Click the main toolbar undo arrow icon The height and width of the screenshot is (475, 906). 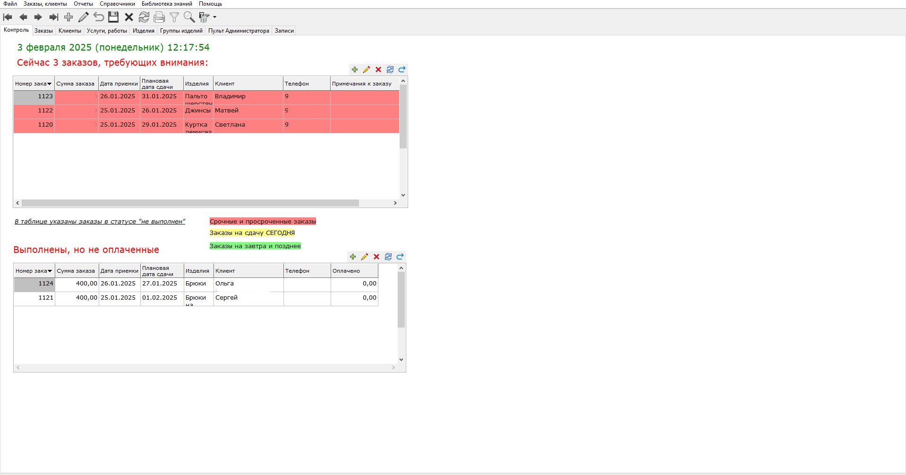pos(98,17)
